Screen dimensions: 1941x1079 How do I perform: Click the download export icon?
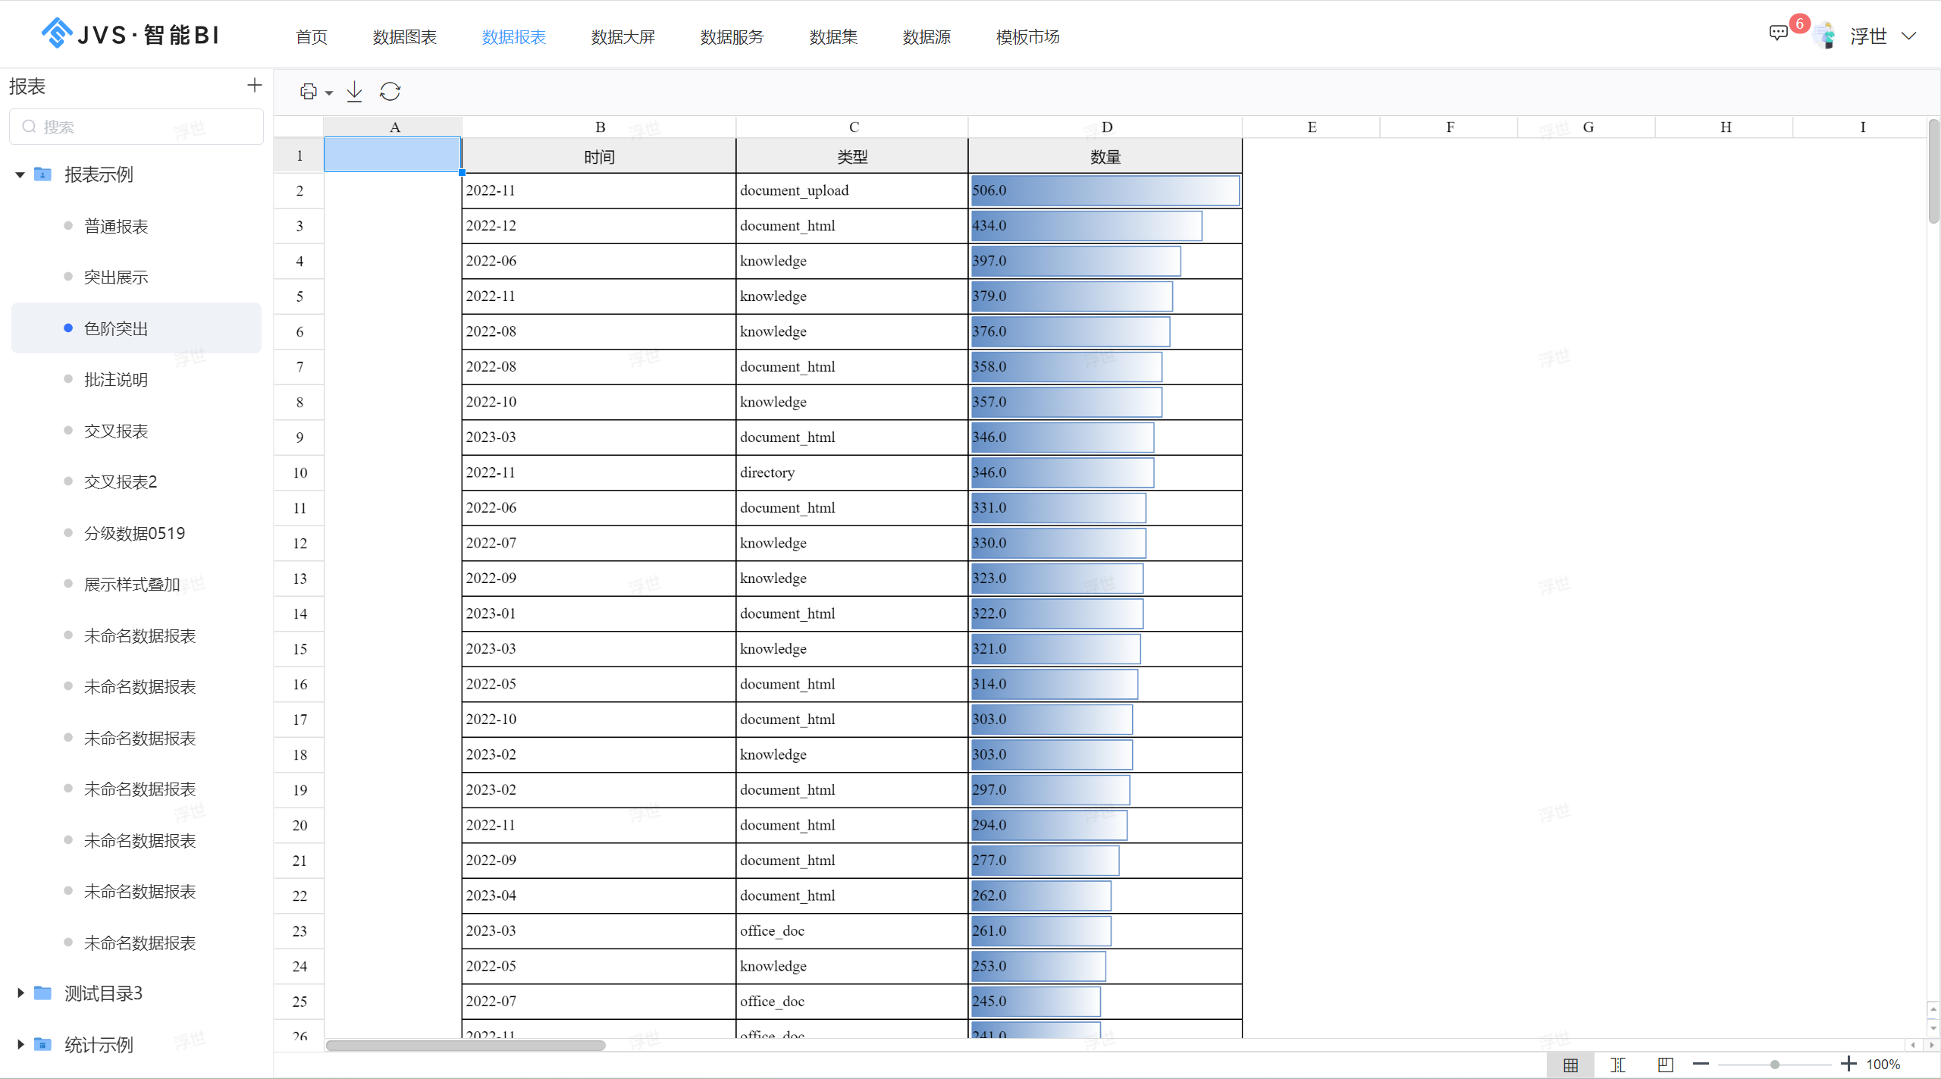point(354,92)
